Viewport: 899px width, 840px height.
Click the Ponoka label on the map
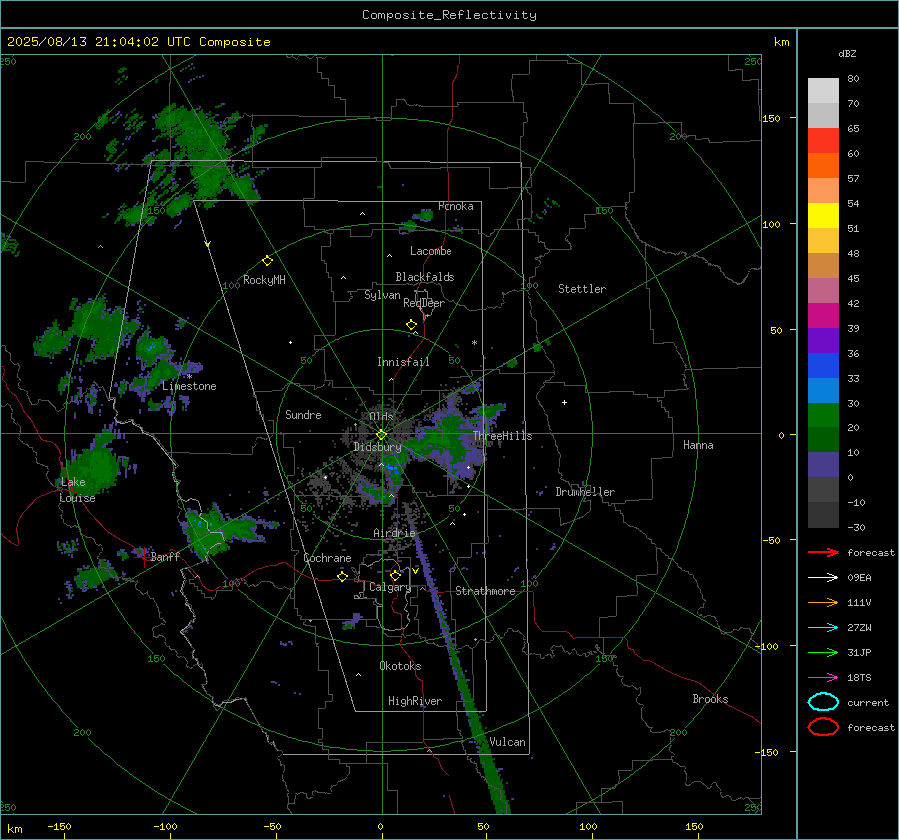(x=455, y=206)
